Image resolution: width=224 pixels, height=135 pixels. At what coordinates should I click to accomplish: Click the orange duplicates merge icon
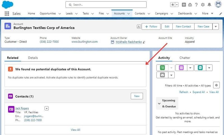point(10,69)
